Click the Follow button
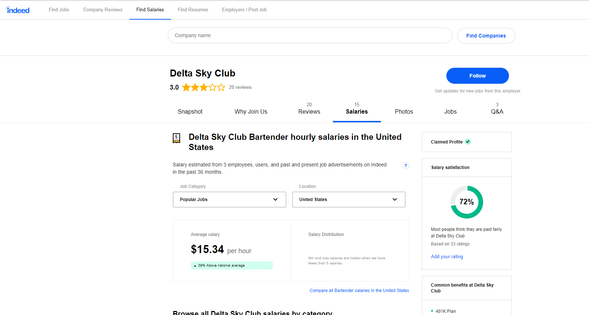The height and width of the screenshot is (315, 589). [478, 76]
